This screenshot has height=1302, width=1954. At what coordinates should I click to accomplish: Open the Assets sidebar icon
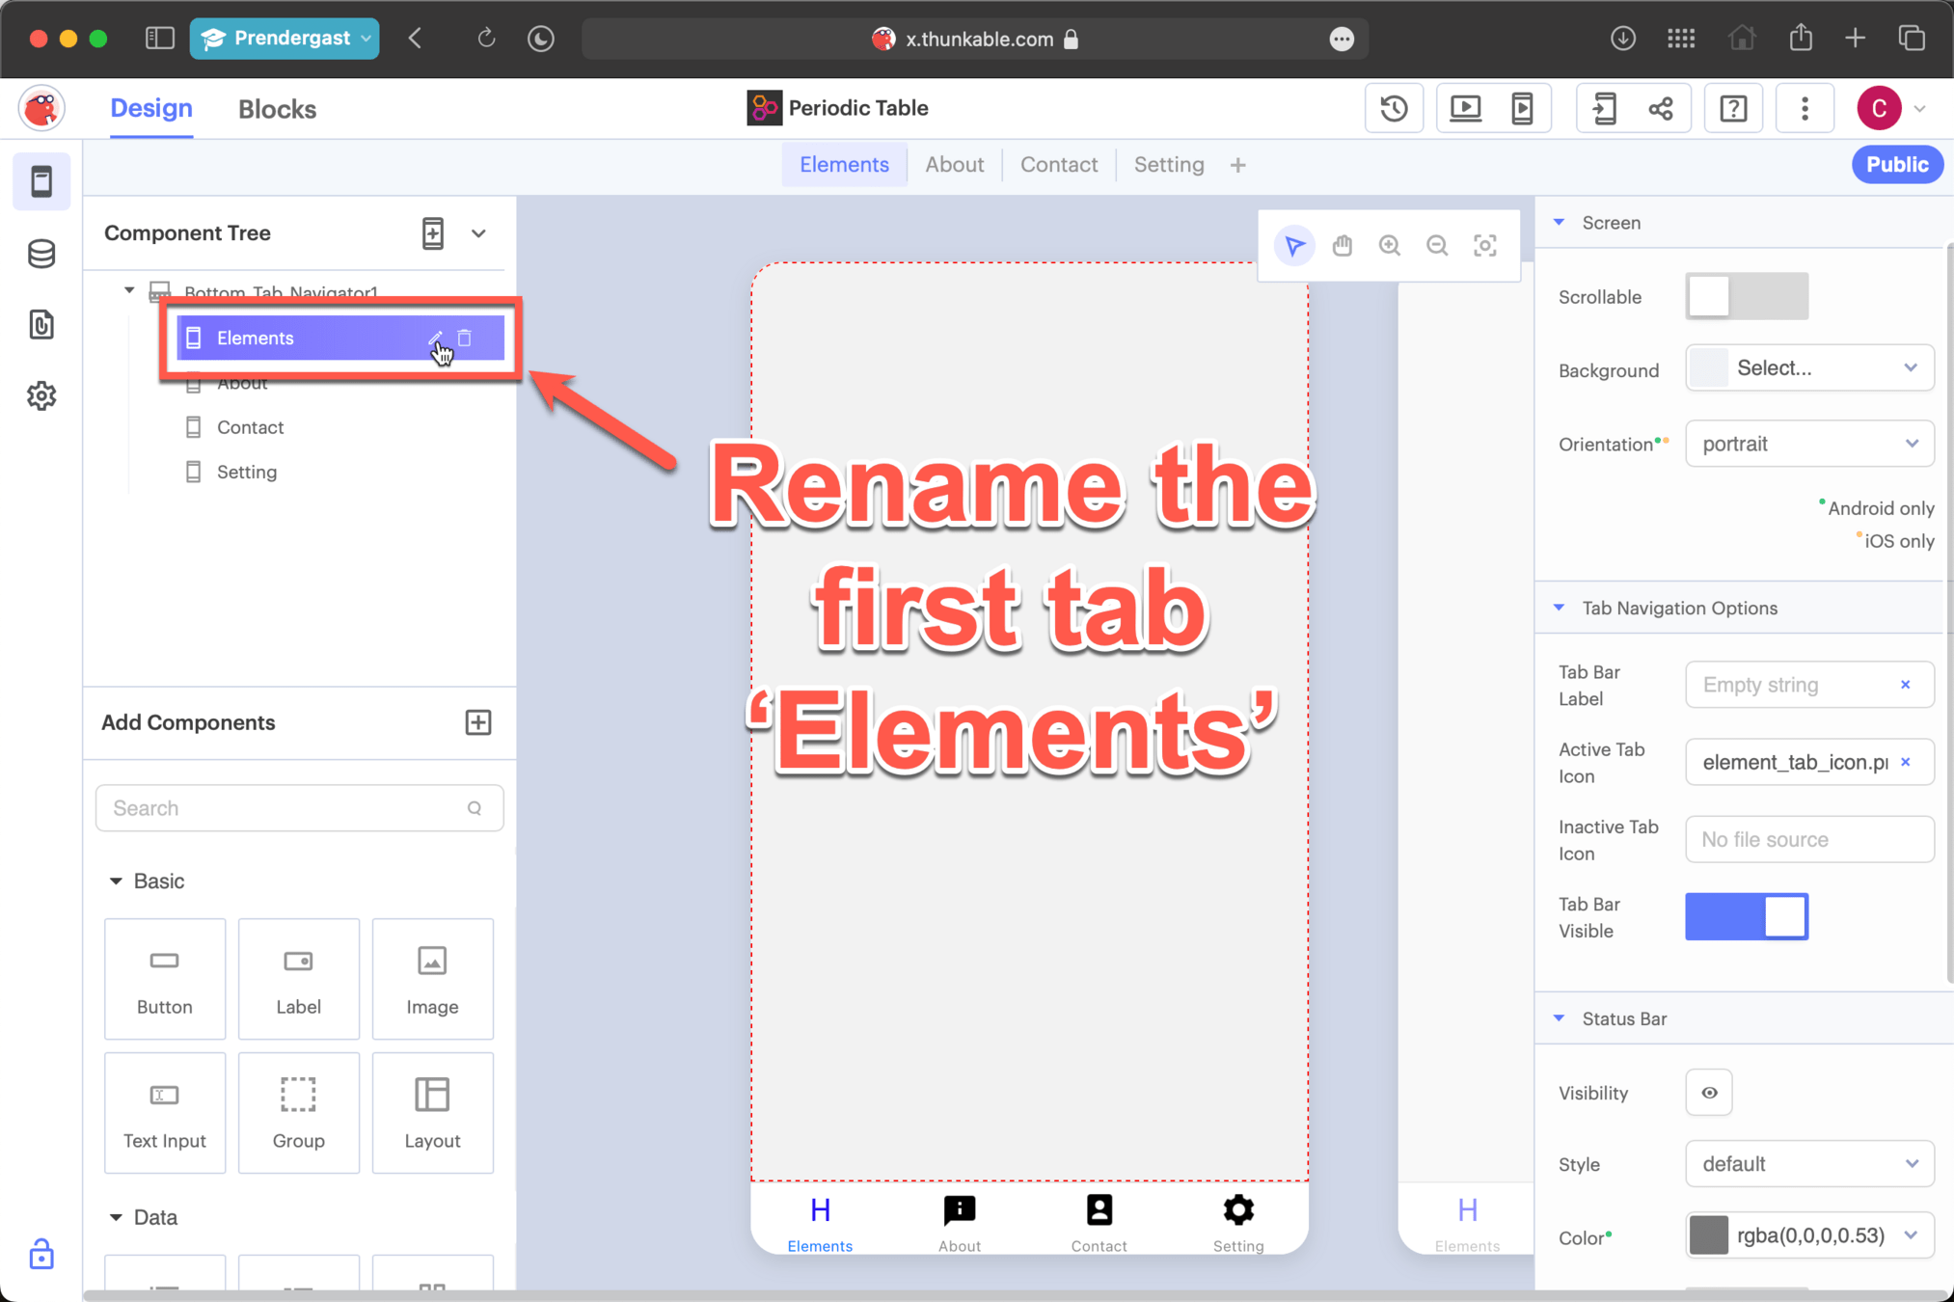(41, 325)
